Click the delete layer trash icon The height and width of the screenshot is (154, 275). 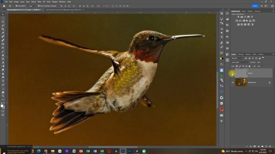[x=270, y=146]
